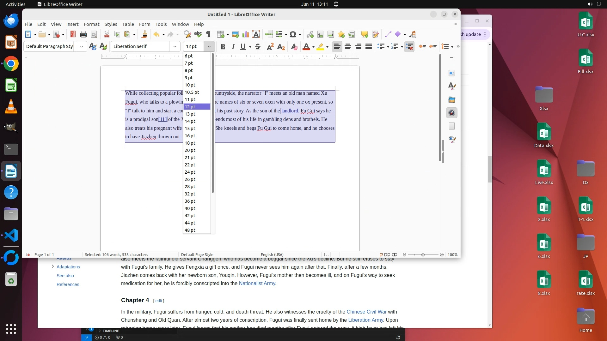Follow the landlord hyperlink in document
Viewport: 607px width, 341px height.
[x=290, y=111]
